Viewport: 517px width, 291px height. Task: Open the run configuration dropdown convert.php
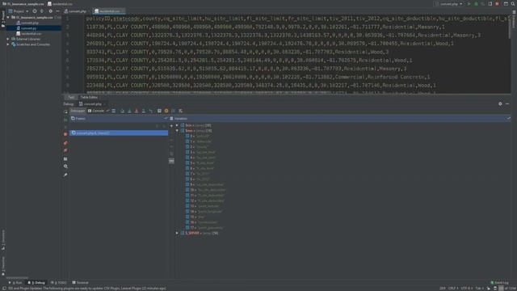click(449, 4)
